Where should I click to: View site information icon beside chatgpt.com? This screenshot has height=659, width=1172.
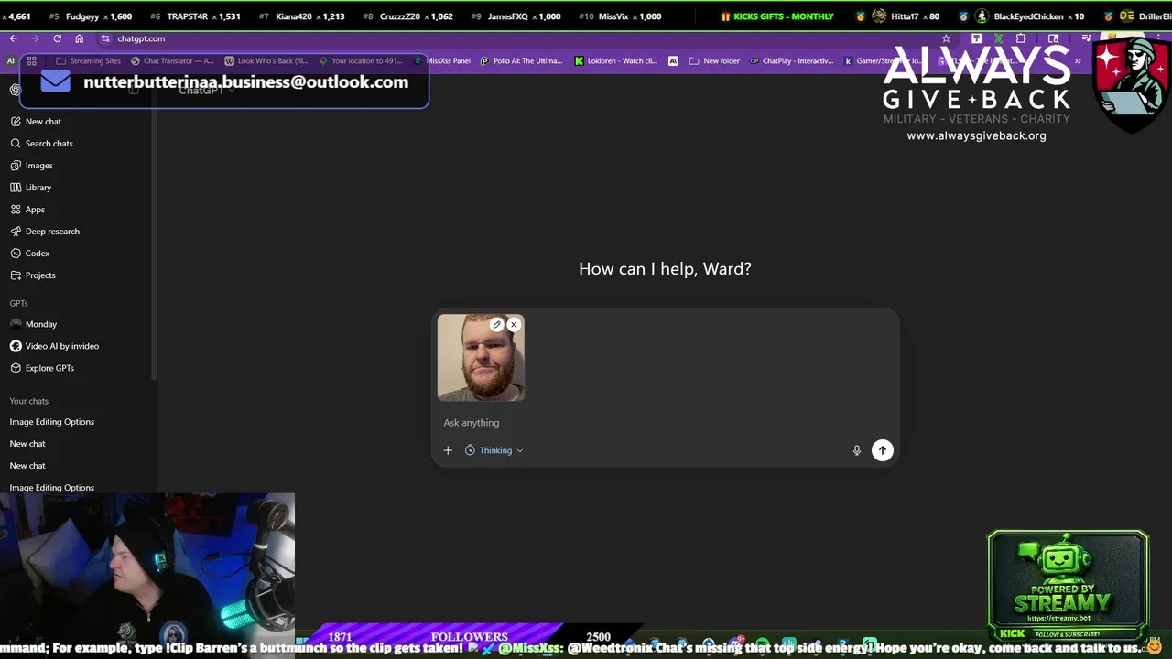[105, 38]
